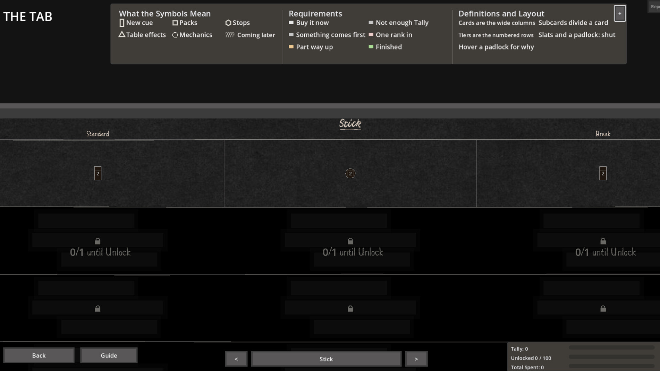Click 'Slats and a padlock: shut' text
The width and height of the screenshot is (660, 371).
tap(577, 35)
